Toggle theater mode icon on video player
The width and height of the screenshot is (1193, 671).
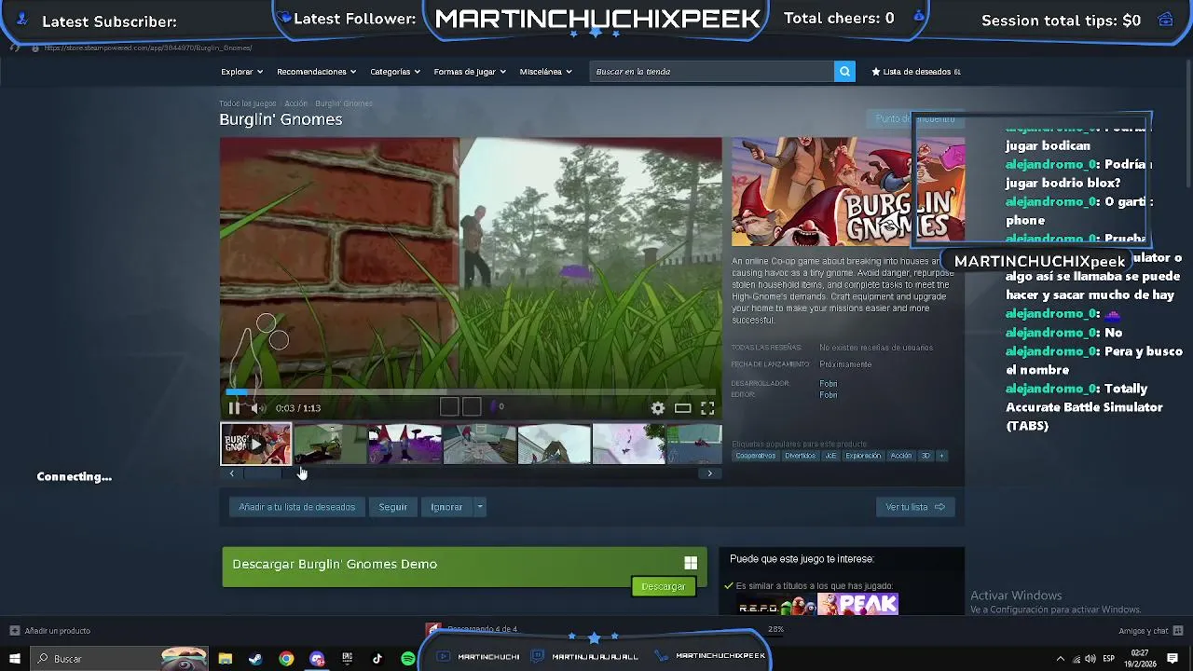click(x=683, y=408)
